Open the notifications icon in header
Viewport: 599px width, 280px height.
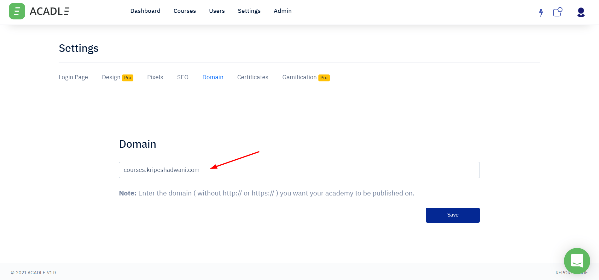(x=557, y=12)
